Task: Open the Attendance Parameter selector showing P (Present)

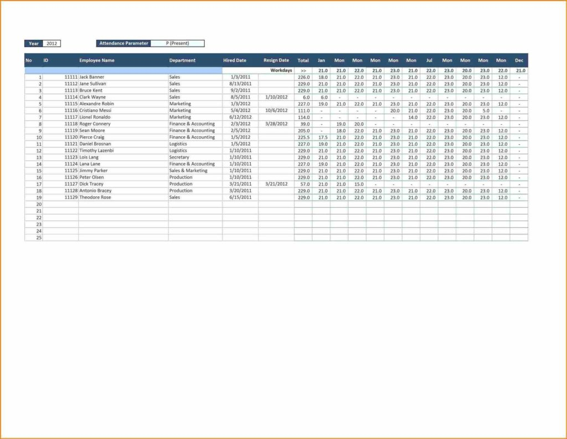Action: coord(177,43)
